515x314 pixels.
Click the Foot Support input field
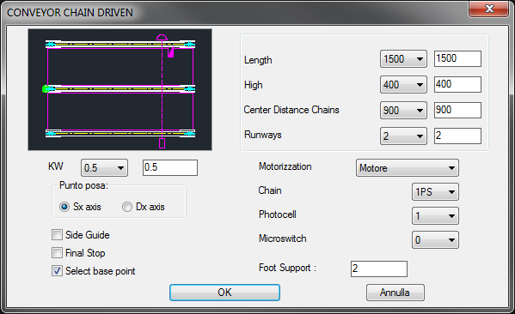(x=379, y=269)
